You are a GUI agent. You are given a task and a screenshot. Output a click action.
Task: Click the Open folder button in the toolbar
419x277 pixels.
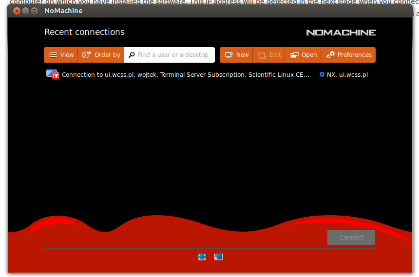click(x=303, y=55)
